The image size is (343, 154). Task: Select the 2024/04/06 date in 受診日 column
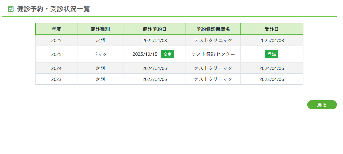click(272, 68)
